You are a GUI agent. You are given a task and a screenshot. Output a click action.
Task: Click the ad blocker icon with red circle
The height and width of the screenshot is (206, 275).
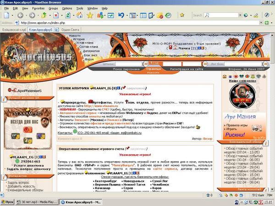(x=160, y=16)
